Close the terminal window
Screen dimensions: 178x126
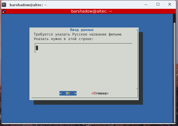(x=170, y=5)
